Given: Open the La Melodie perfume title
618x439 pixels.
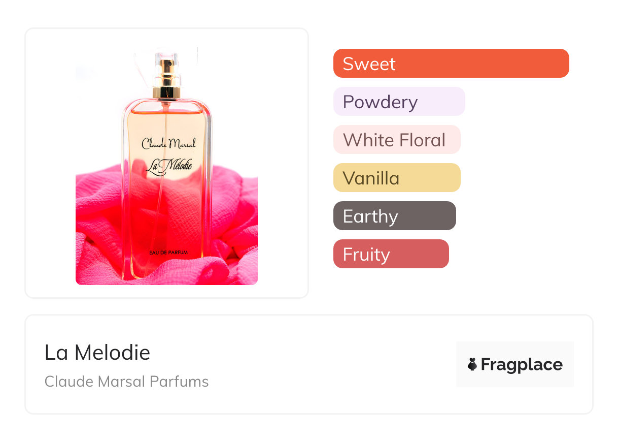Looking at the screenshot, I should tap(97, 353).
